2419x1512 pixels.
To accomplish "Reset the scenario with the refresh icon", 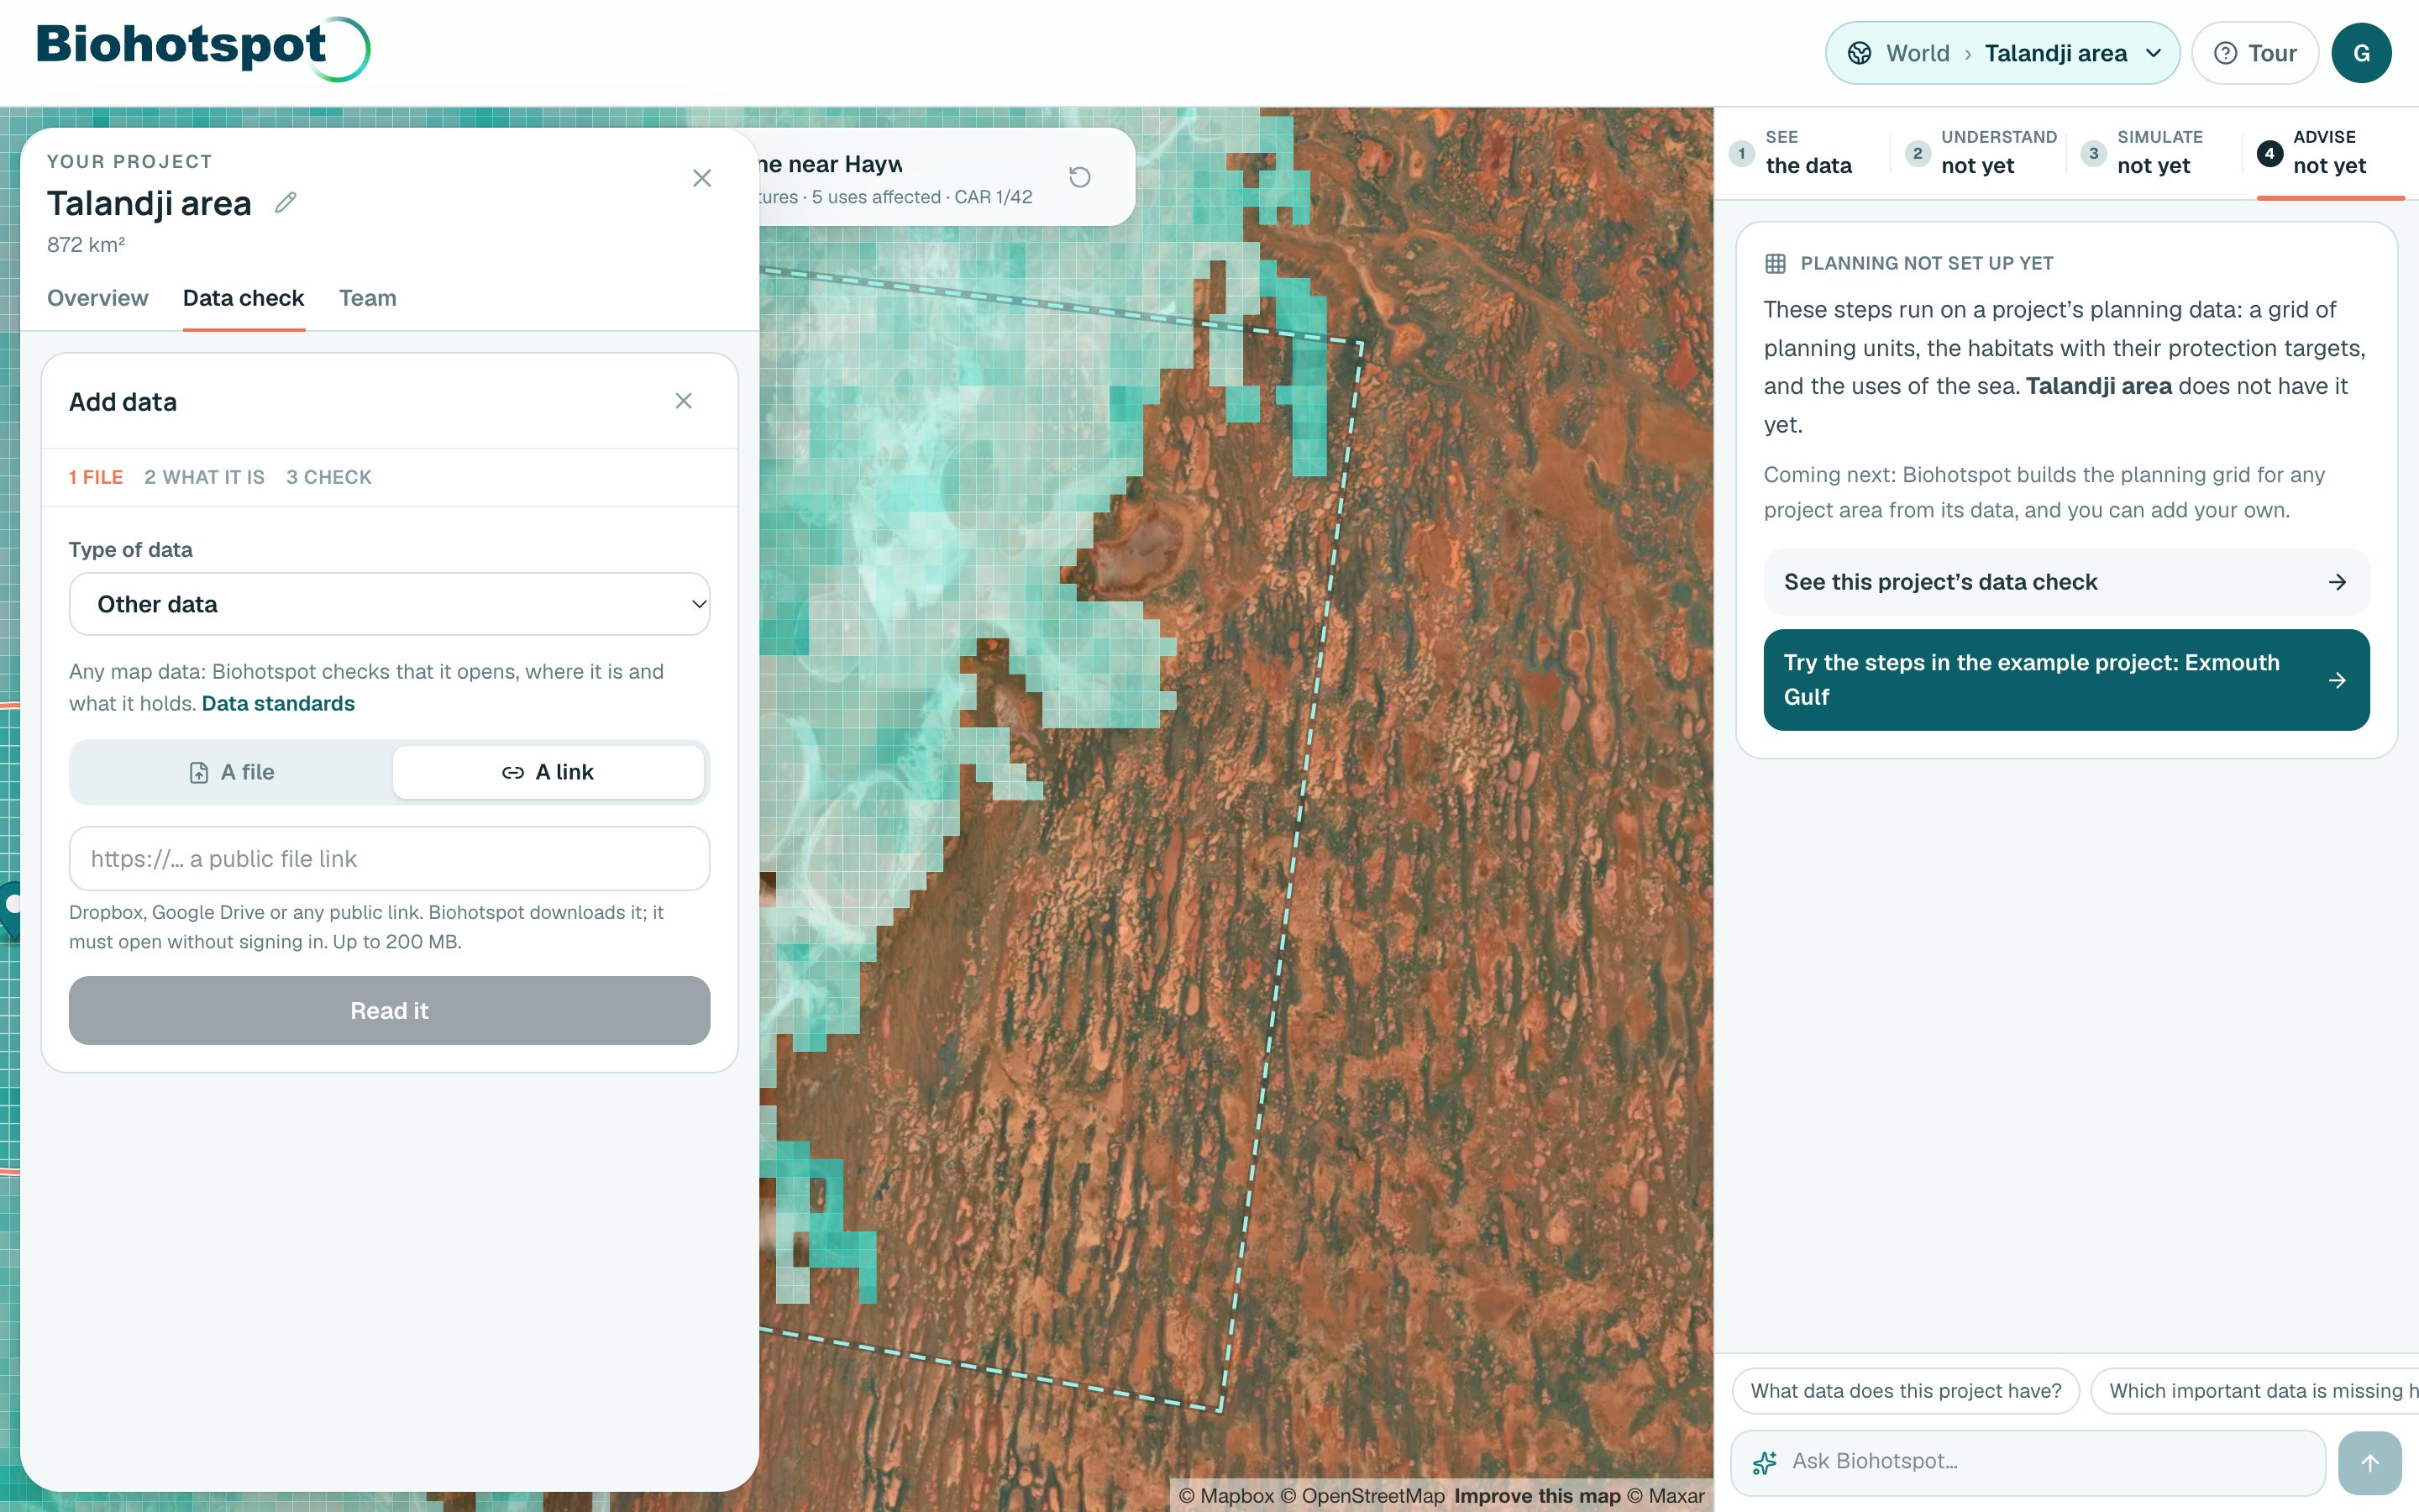I will [x=1079, y=178].
